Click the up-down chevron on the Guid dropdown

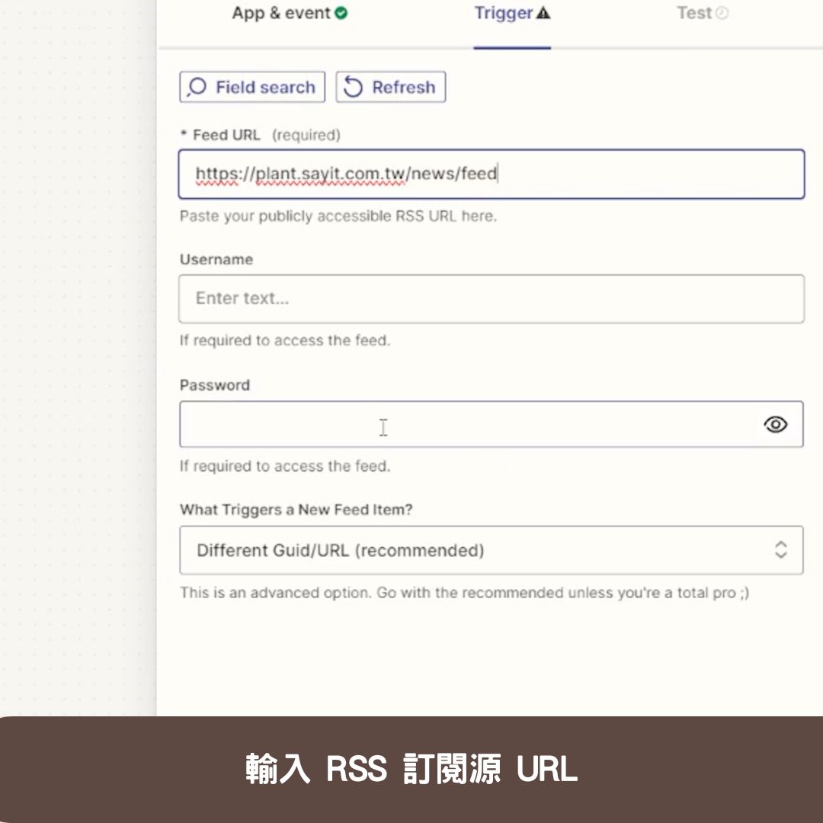click(780, 550)
